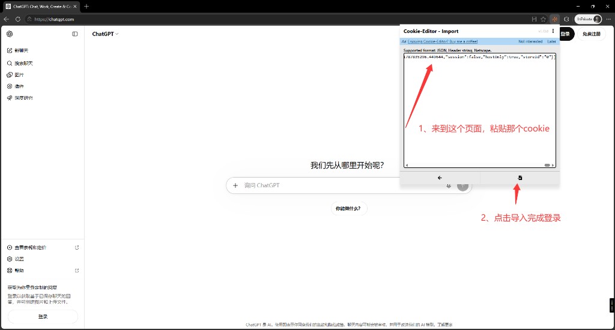The height and width of the screenshot is (330, 615).
Task: Open 搜索聊天 search chats
Action: point(20,63)
